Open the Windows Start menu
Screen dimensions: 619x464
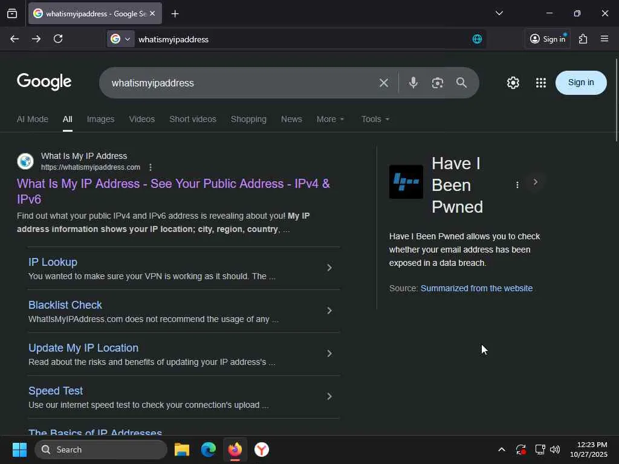[x=19, y=449]
